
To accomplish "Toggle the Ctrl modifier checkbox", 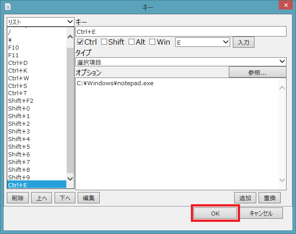I will [x=80, y=42].
